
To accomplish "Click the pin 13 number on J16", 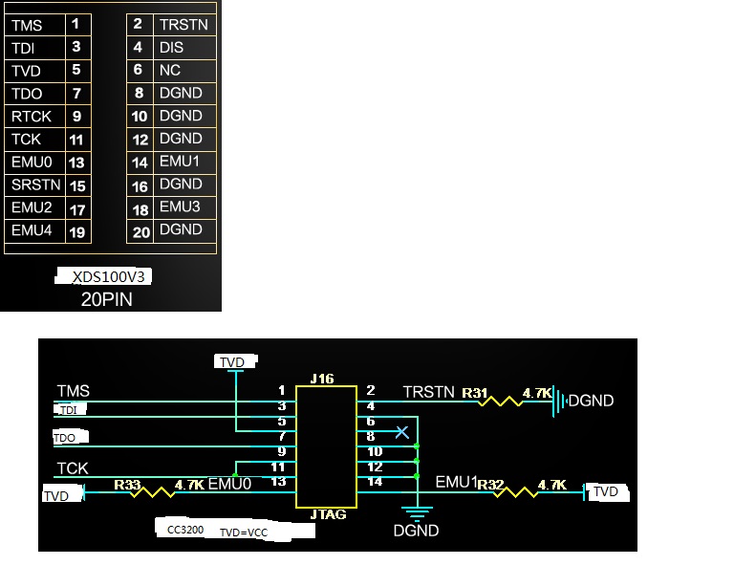I will [x=278, y=481].
